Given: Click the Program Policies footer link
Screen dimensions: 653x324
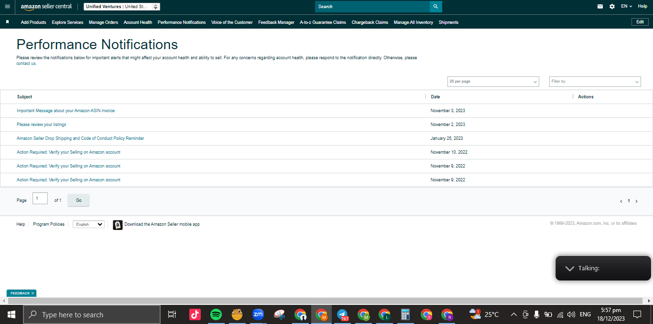Looking at the screenshot, I should click(x=49, y=224).
